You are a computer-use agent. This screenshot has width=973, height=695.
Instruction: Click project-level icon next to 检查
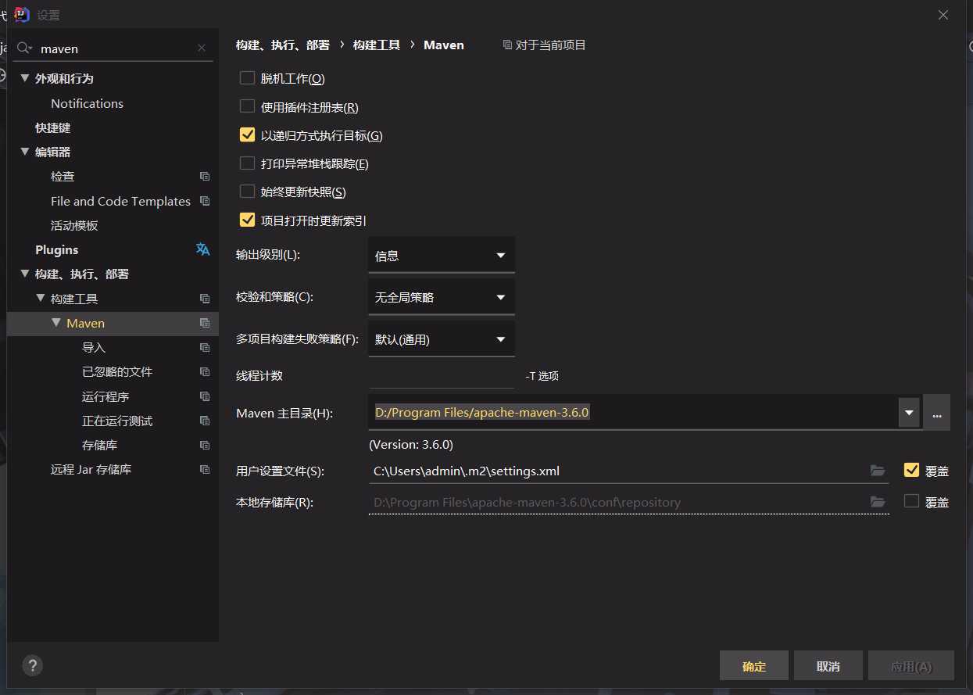205,177
